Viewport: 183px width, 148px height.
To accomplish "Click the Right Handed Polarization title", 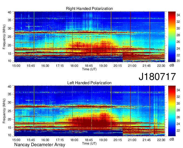I will (89, 9).
